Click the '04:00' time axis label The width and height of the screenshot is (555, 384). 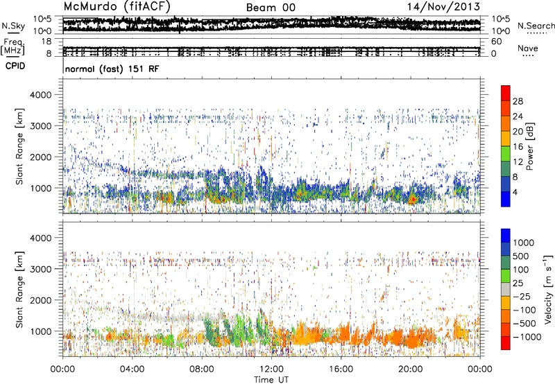[x=132, y=369]
